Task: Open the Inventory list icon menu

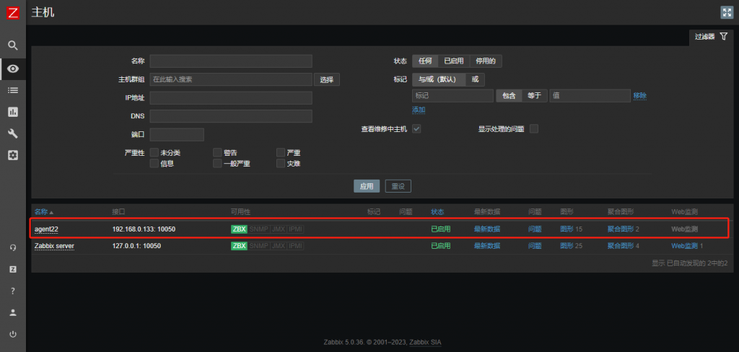Action: pos(13,90)
